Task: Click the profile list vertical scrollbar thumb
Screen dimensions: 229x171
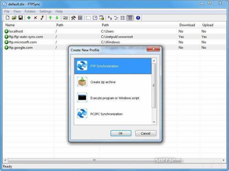Action: pyautogui.click(x=154, y=85)
